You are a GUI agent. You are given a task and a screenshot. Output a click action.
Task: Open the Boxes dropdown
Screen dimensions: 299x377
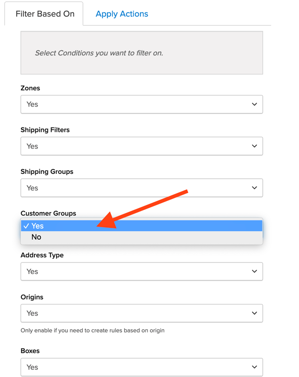pyautogui.click(x=141, y=367)
